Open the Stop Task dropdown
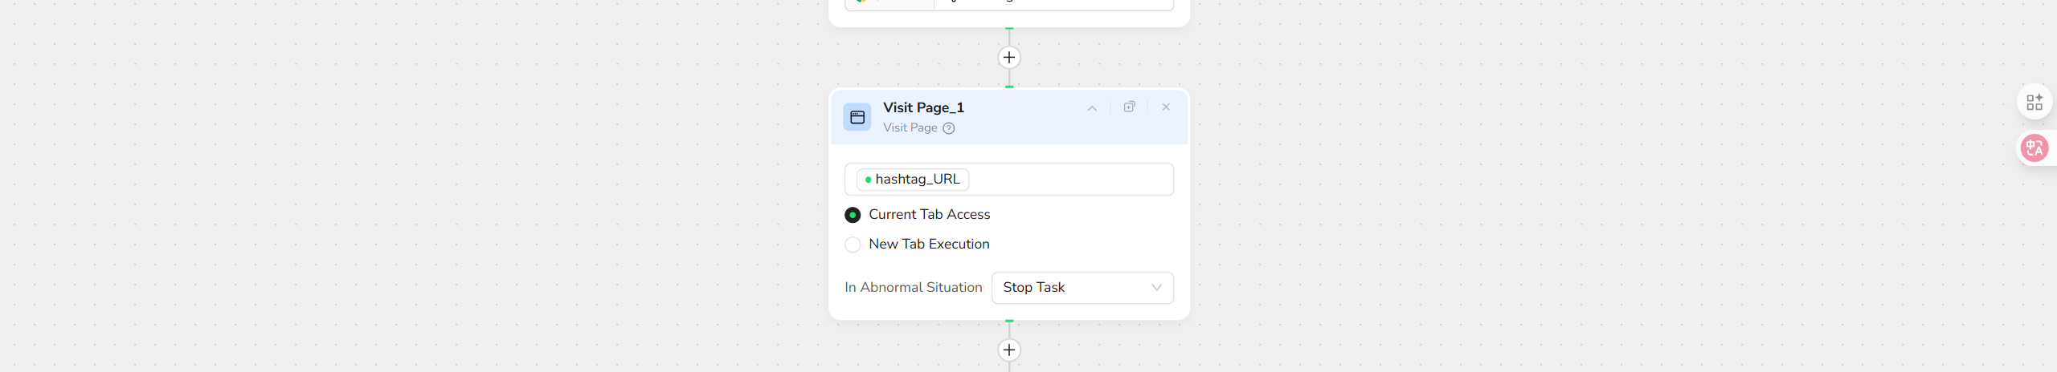Viewport: 2057px width, 372px height. [x=1082, y=288]
